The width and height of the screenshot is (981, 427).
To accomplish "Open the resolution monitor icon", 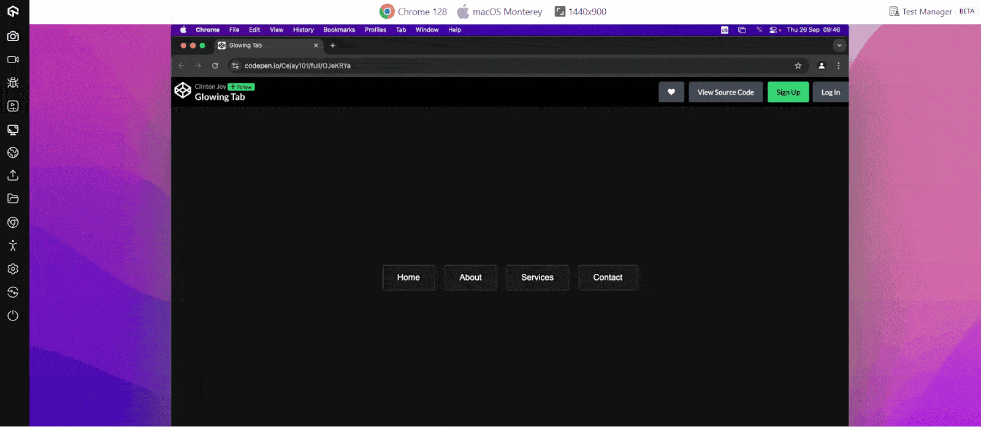I will pos(13,129).
